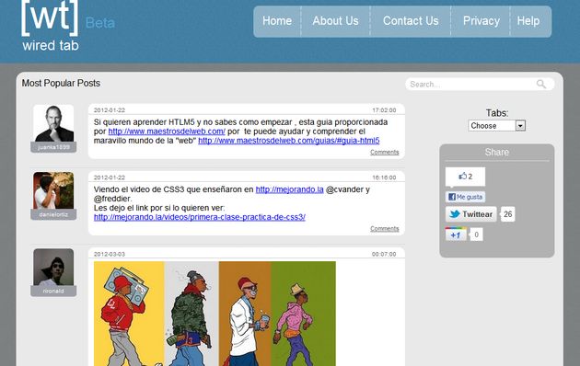580x366 pixels.
Task: Click the Beta label beside logo
Action: 100,23
